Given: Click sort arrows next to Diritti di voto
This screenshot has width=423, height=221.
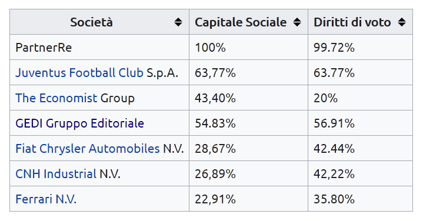Looking at the screenshot, I should click(x=402, y=22).
